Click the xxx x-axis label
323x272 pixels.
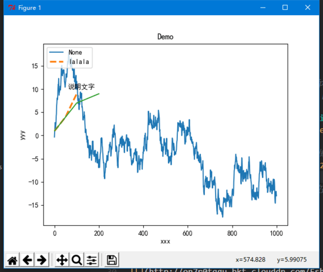click(x=165, y=242)
